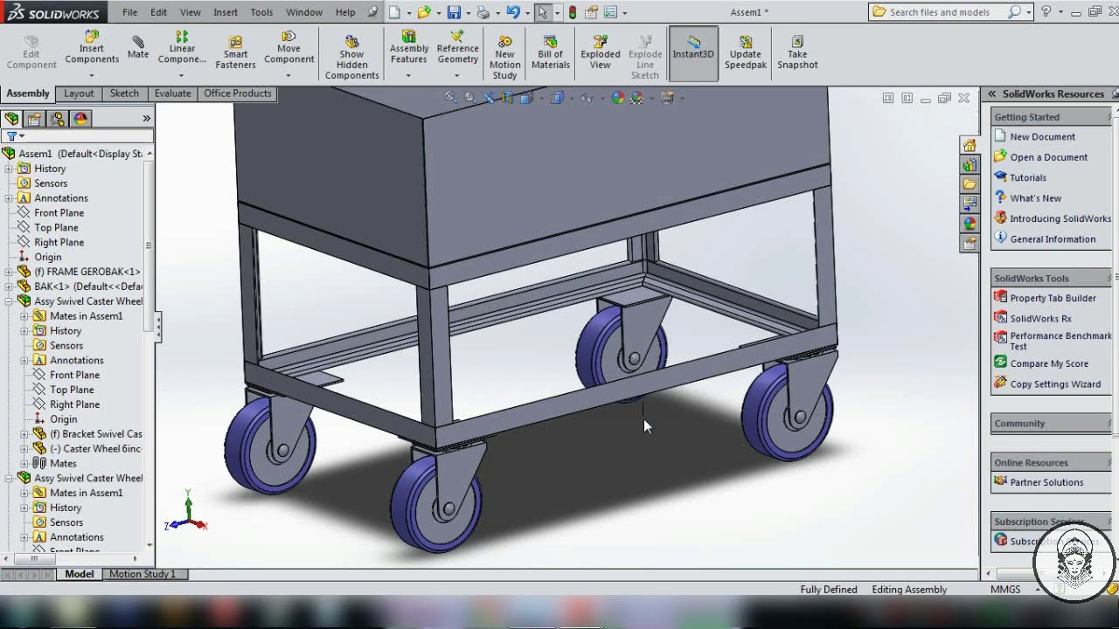Open dropdown under Reference Geometry
Screen dimensions: 1119x629
coord(457,76)
